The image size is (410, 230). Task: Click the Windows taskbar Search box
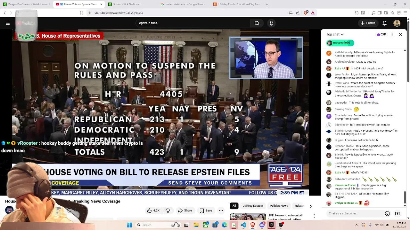tap(159, 225)
